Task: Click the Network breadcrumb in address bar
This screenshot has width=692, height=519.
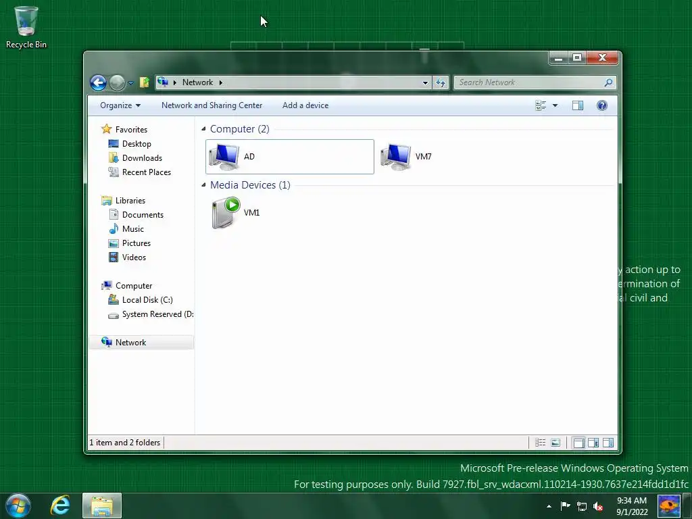Action: [197, 82]
